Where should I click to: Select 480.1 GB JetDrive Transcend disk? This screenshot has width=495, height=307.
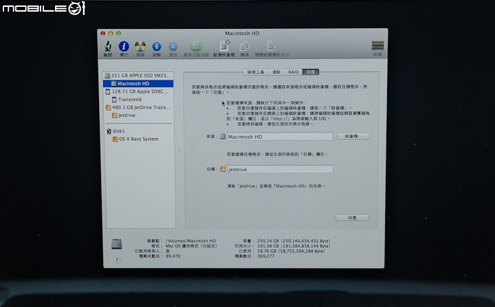[138, 107]
